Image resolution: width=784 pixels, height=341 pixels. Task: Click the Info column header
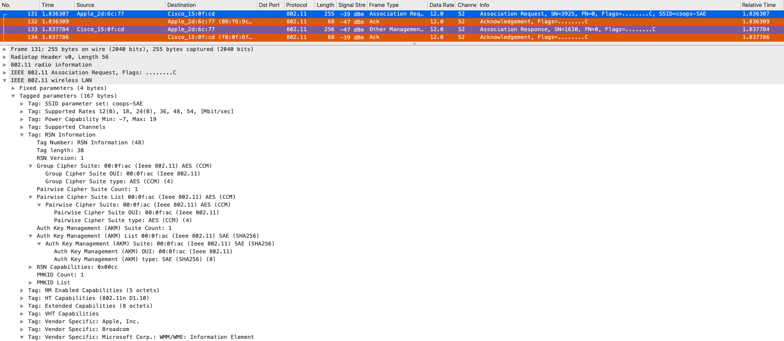[484, 5]
